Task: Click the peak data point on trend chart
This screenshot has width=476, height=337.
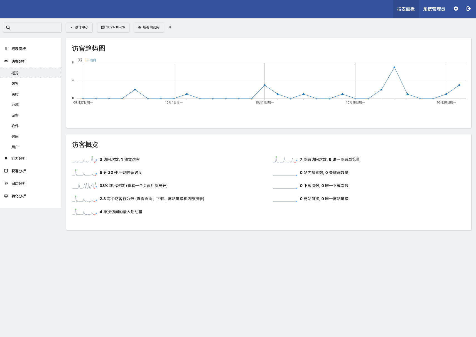Action: (x=394, y=67)
